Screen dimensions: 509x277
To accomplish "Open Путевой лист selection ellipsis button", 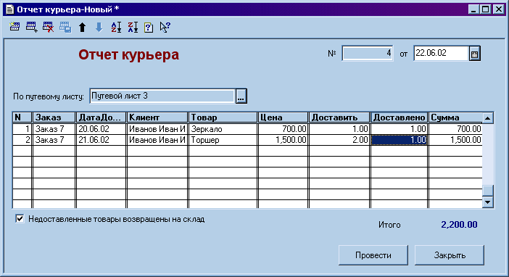I will pos(241,96).
